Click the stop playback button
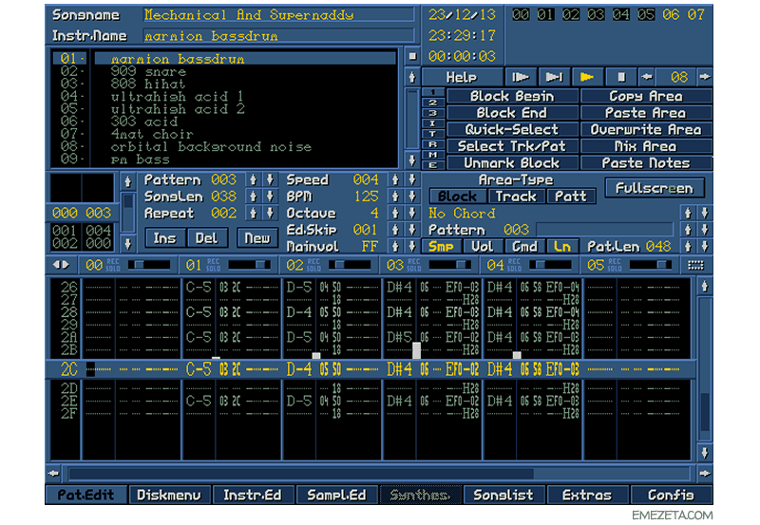 point(621,77)
